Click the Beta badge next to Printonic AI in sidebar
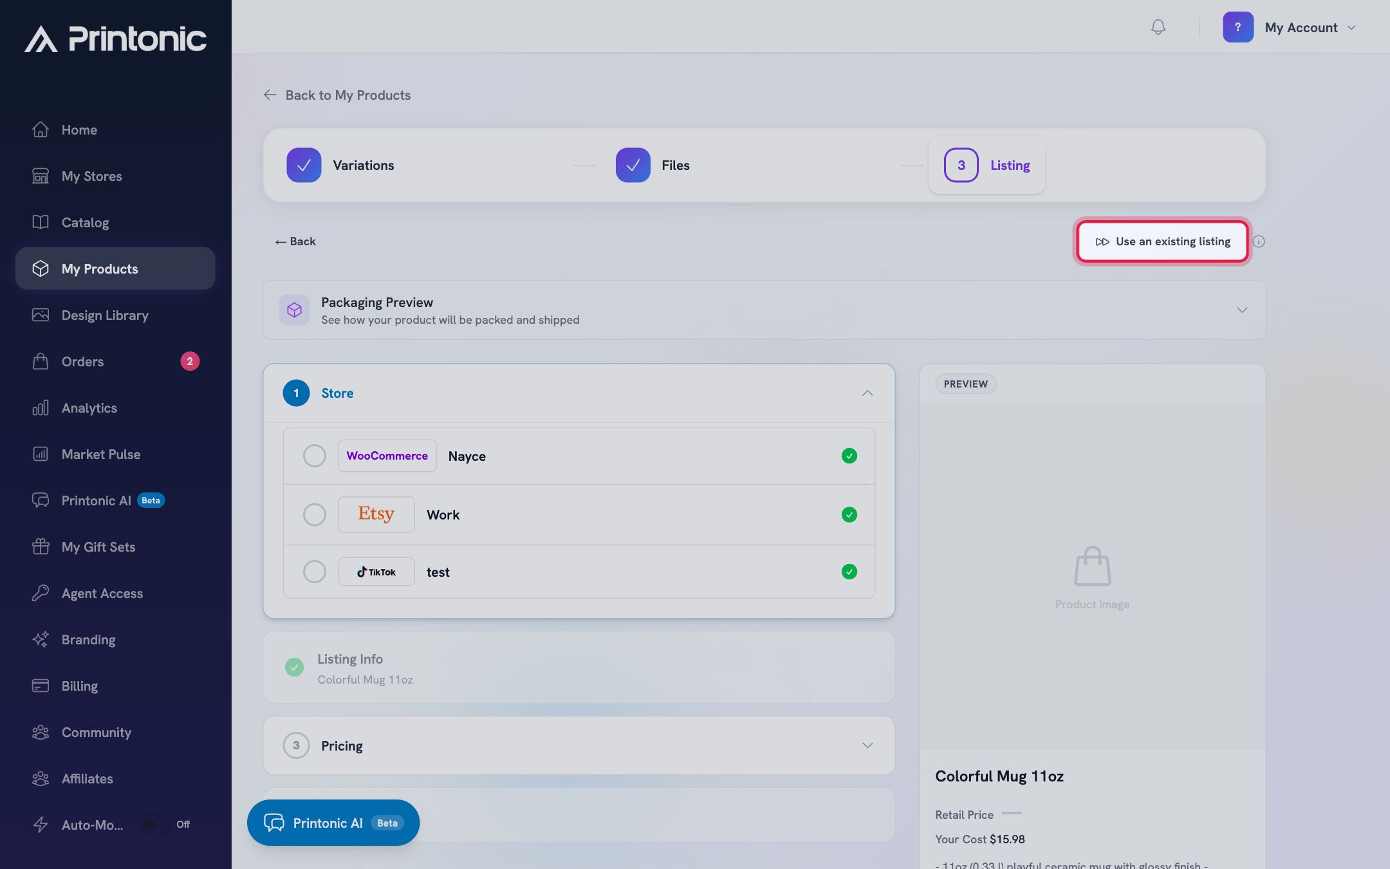The width and height of the screenshot is (1390, 869). (151, 500)
